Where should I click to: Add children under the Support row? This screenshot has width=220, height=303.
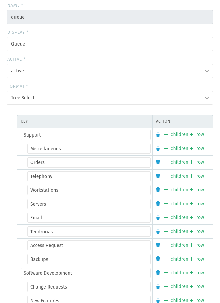click(x=176, y=134)
